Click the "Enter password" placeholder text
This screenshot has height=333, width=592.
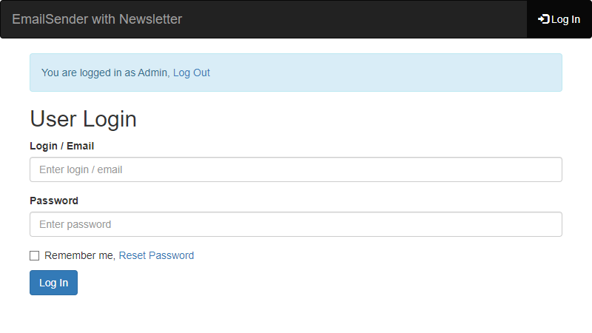pyautogui.click(x=75, y=224)
